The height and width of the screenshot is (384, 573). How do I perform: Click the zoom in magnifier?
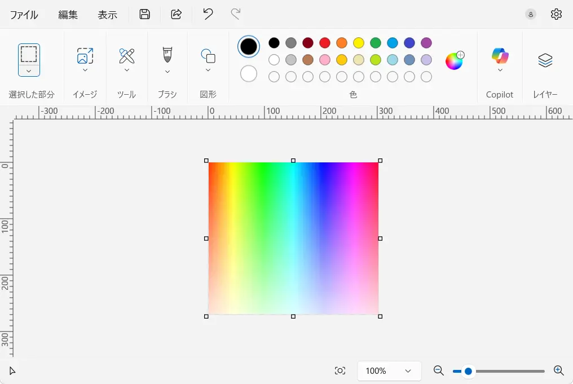(x=559, y=370)
